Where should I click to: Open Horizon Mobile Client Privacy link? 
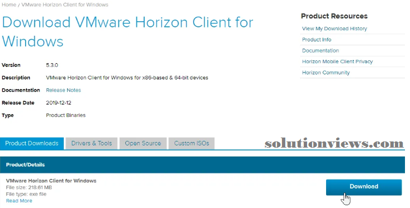[337, 62]
